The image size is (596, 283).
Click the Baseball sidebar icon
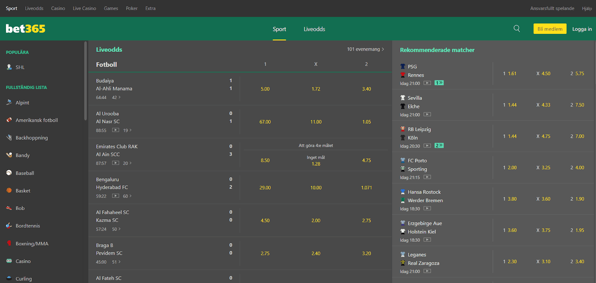click(x=9, y=173)
